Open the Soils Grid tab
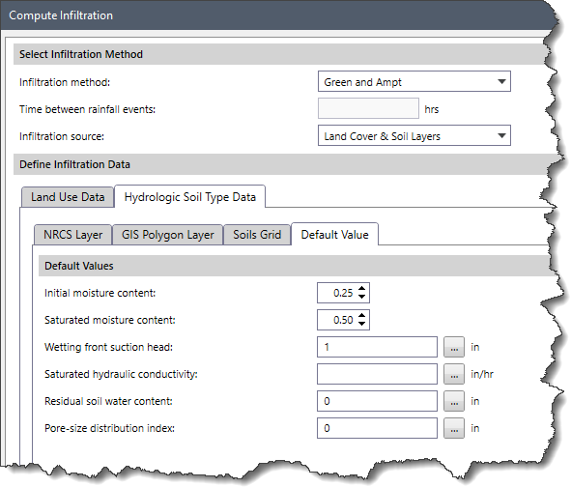Image resolution: width=571 pixels, height=487 pixels. point(257,235)
